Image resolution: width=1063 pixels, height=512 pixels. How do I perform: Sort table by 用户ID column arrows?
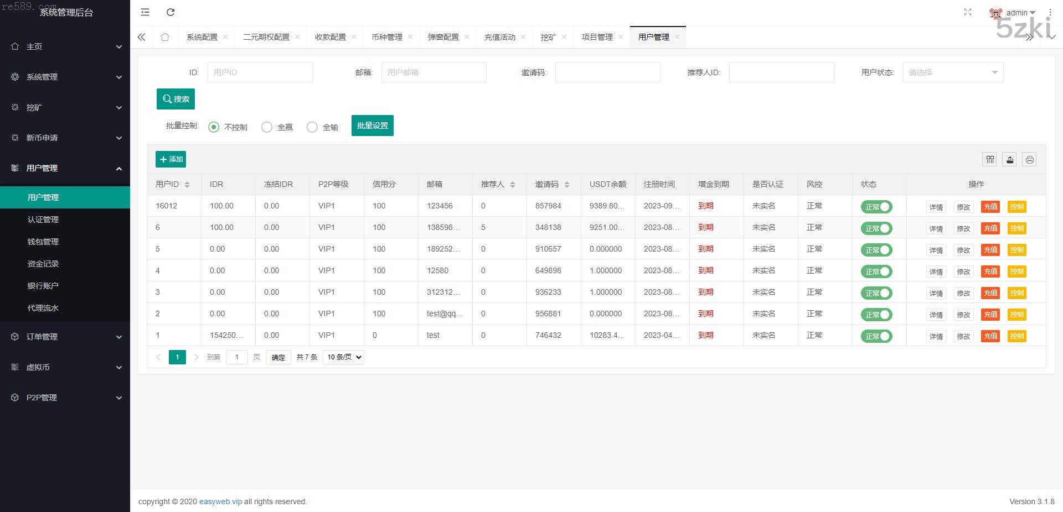coord(187,185)
